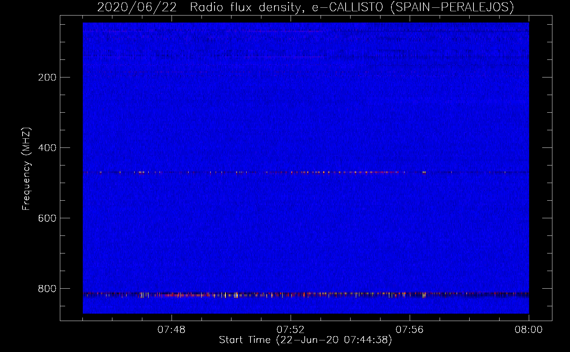The image size is (570, 352).
Task: Click the 07:56 time tick label
Action: click(x=410, y=330)
